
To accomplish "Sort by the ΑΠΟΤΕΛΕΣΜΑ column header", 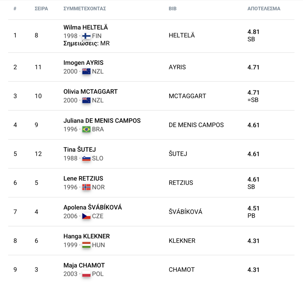I will pyautogui.click(x=264, y=9).
